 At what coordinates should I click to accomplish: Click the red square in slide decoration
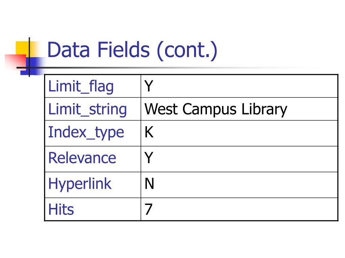pyautogui.click(x=15, y=61)
